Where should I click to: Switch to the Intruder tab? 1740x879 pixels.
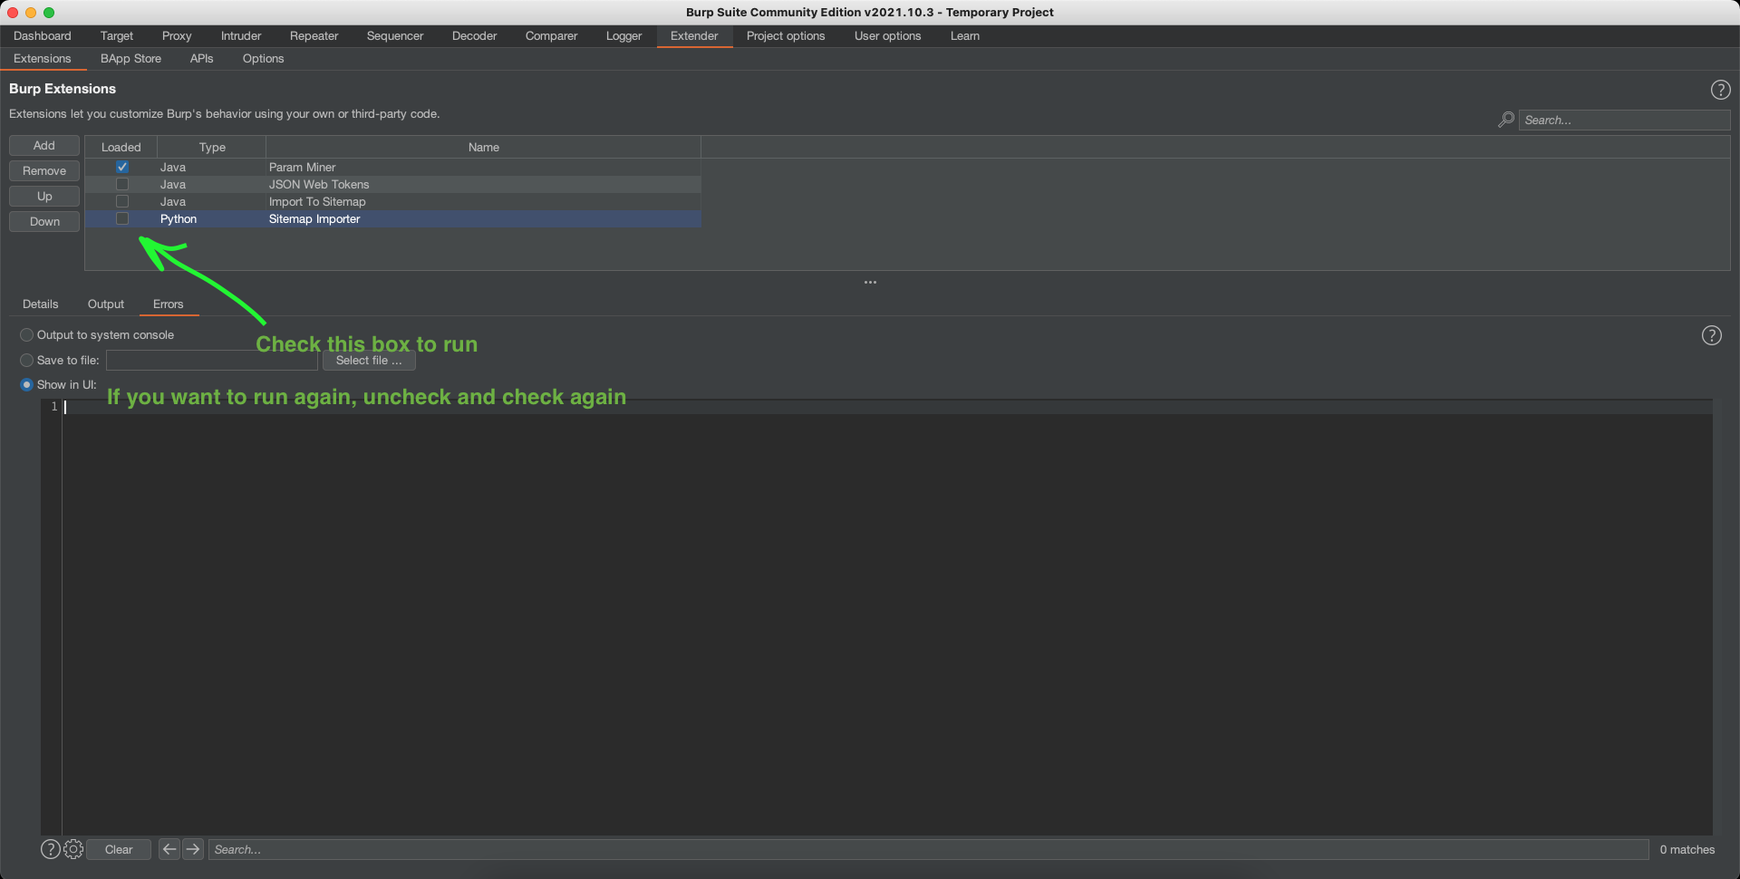click(241, 36)
